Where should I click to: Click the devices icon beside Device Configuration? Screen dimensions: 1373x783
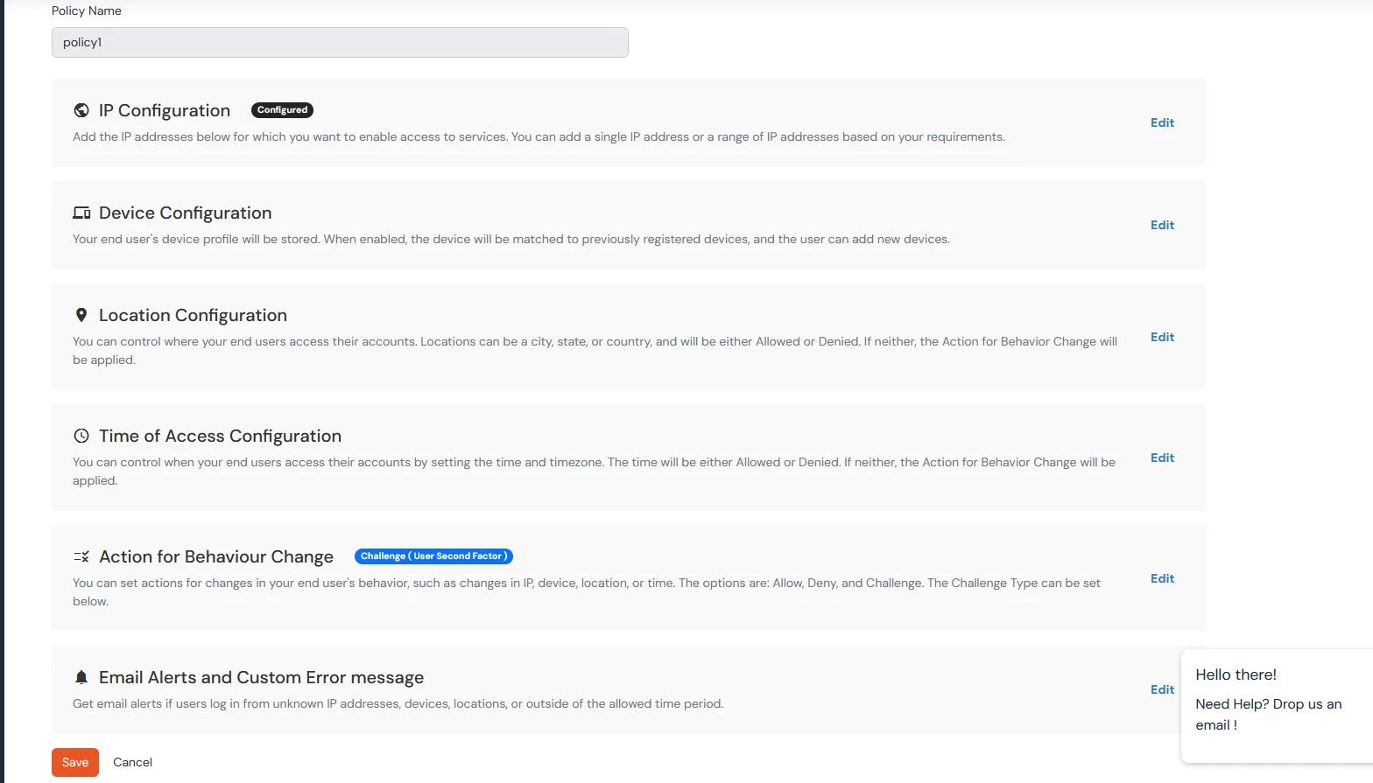(81, 213)
